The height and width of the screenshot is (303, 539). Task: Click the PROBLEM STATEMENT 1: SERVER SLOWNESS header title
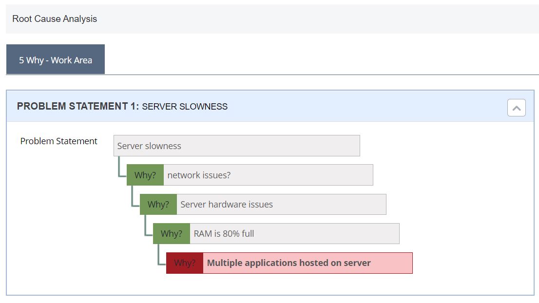tap(122, 106)
